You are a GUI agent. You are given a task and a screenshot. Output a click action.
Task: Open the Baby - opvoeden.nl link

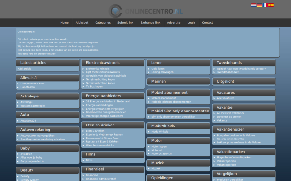coord(32,161)
